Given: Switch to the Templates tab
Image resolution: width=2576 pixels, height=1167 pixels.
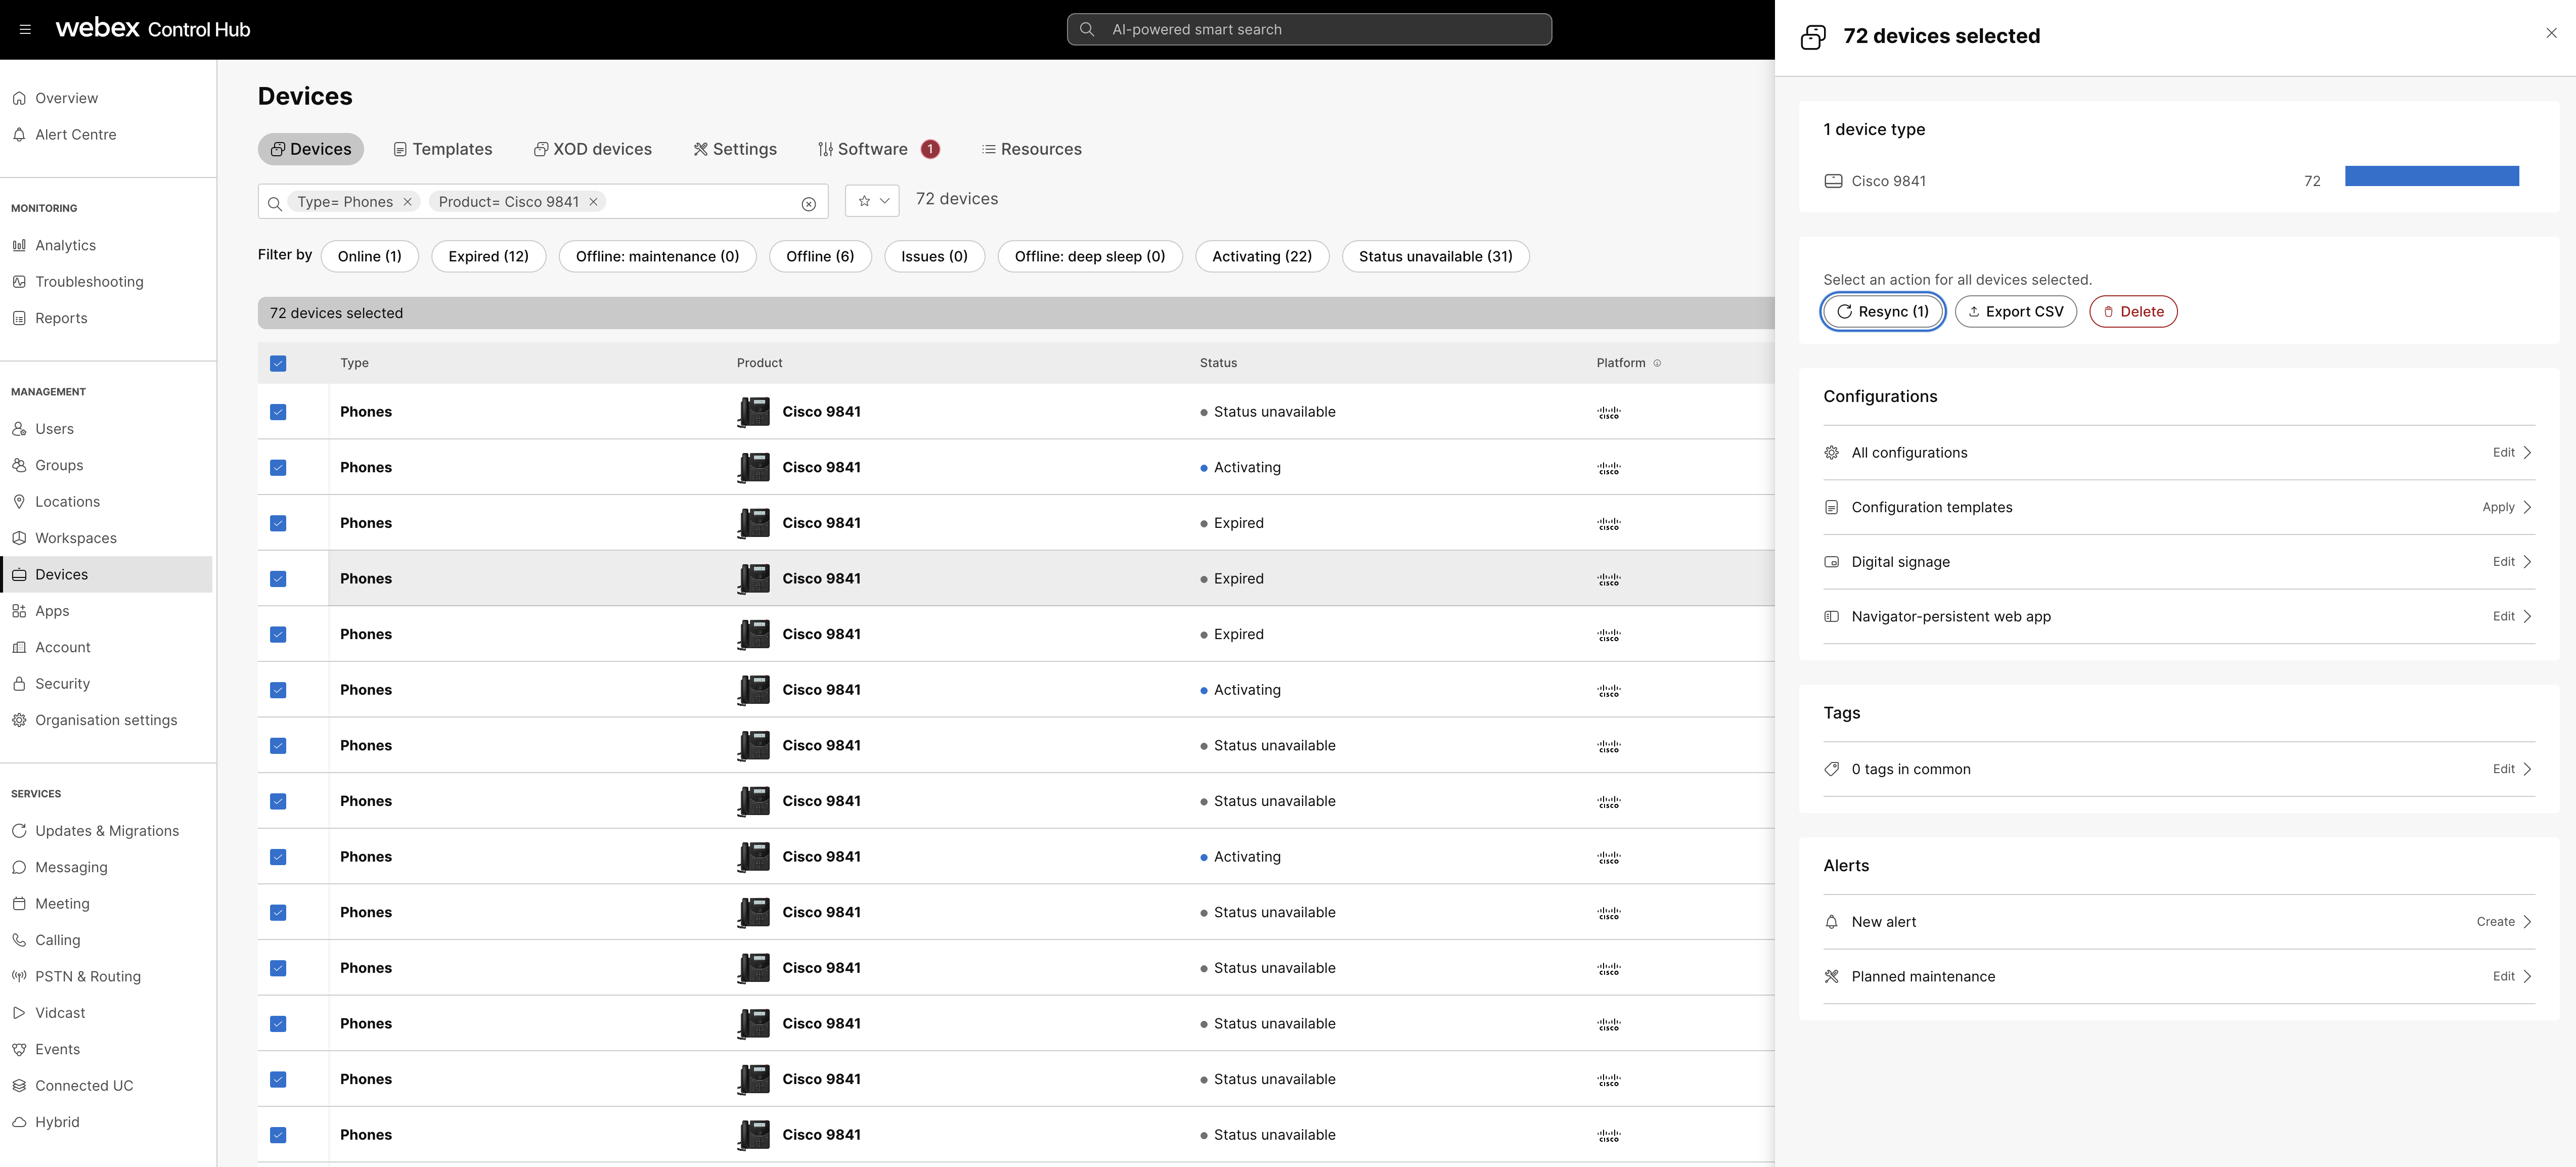Looking at the screenshot, I should click(443, 149).
